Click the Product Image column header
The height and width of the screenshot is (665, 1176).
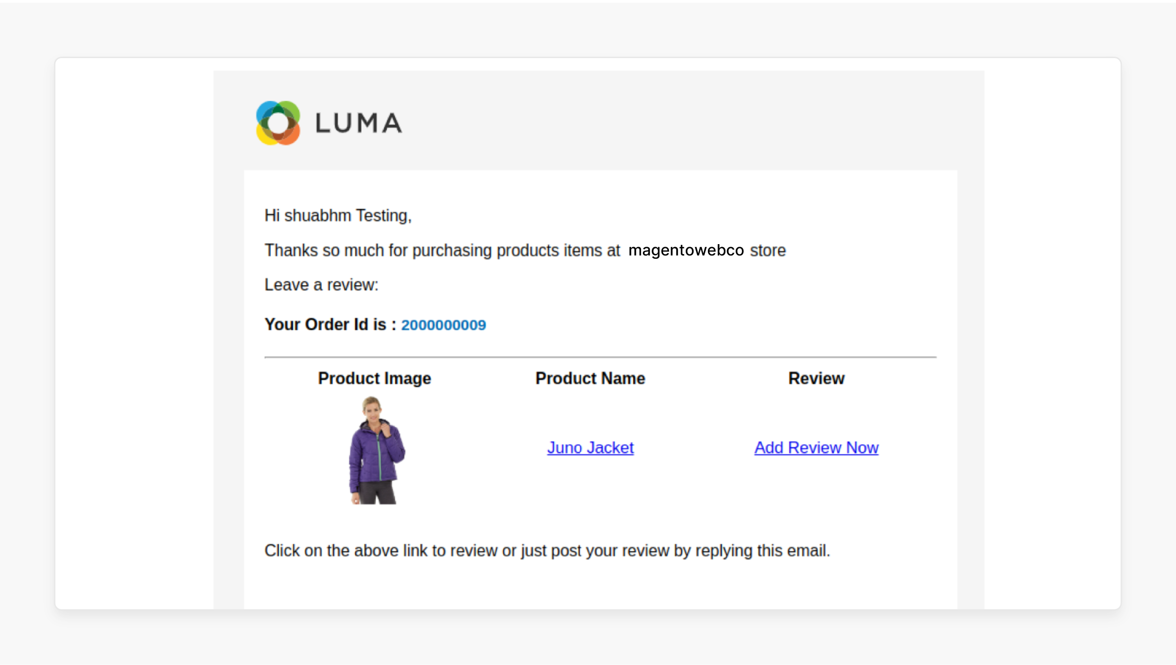[x=374, y=378]
